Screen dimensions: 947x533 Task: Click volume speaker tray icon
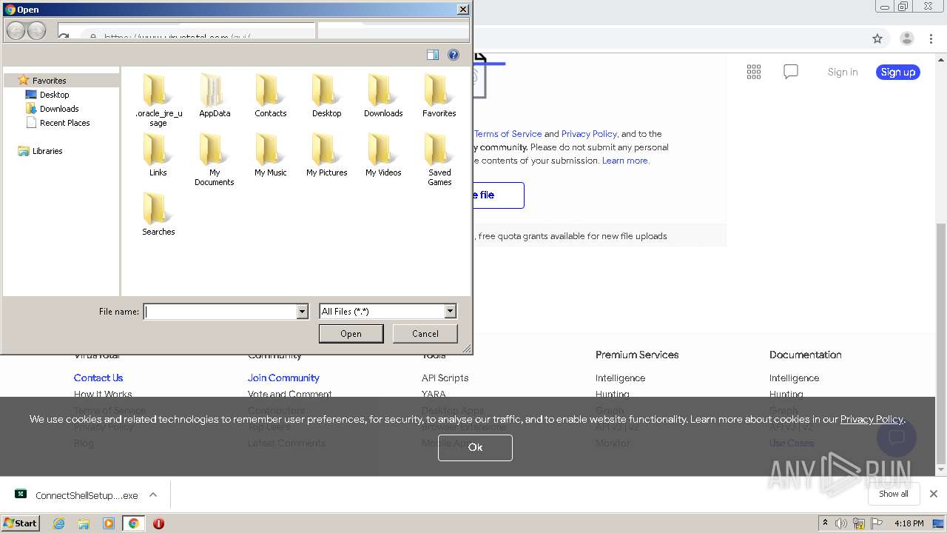tap(841, 523)
